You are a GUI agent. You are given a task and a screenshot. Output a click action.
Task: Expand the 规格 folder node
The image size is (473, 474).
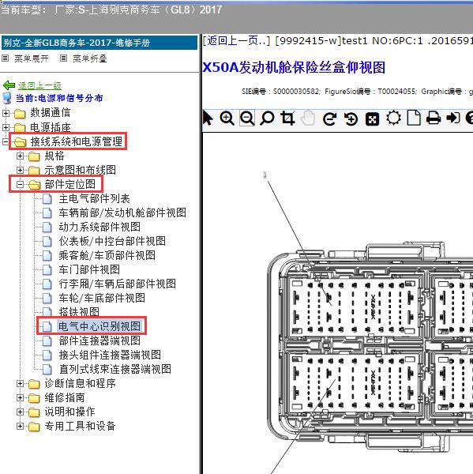tap(20, 156)
